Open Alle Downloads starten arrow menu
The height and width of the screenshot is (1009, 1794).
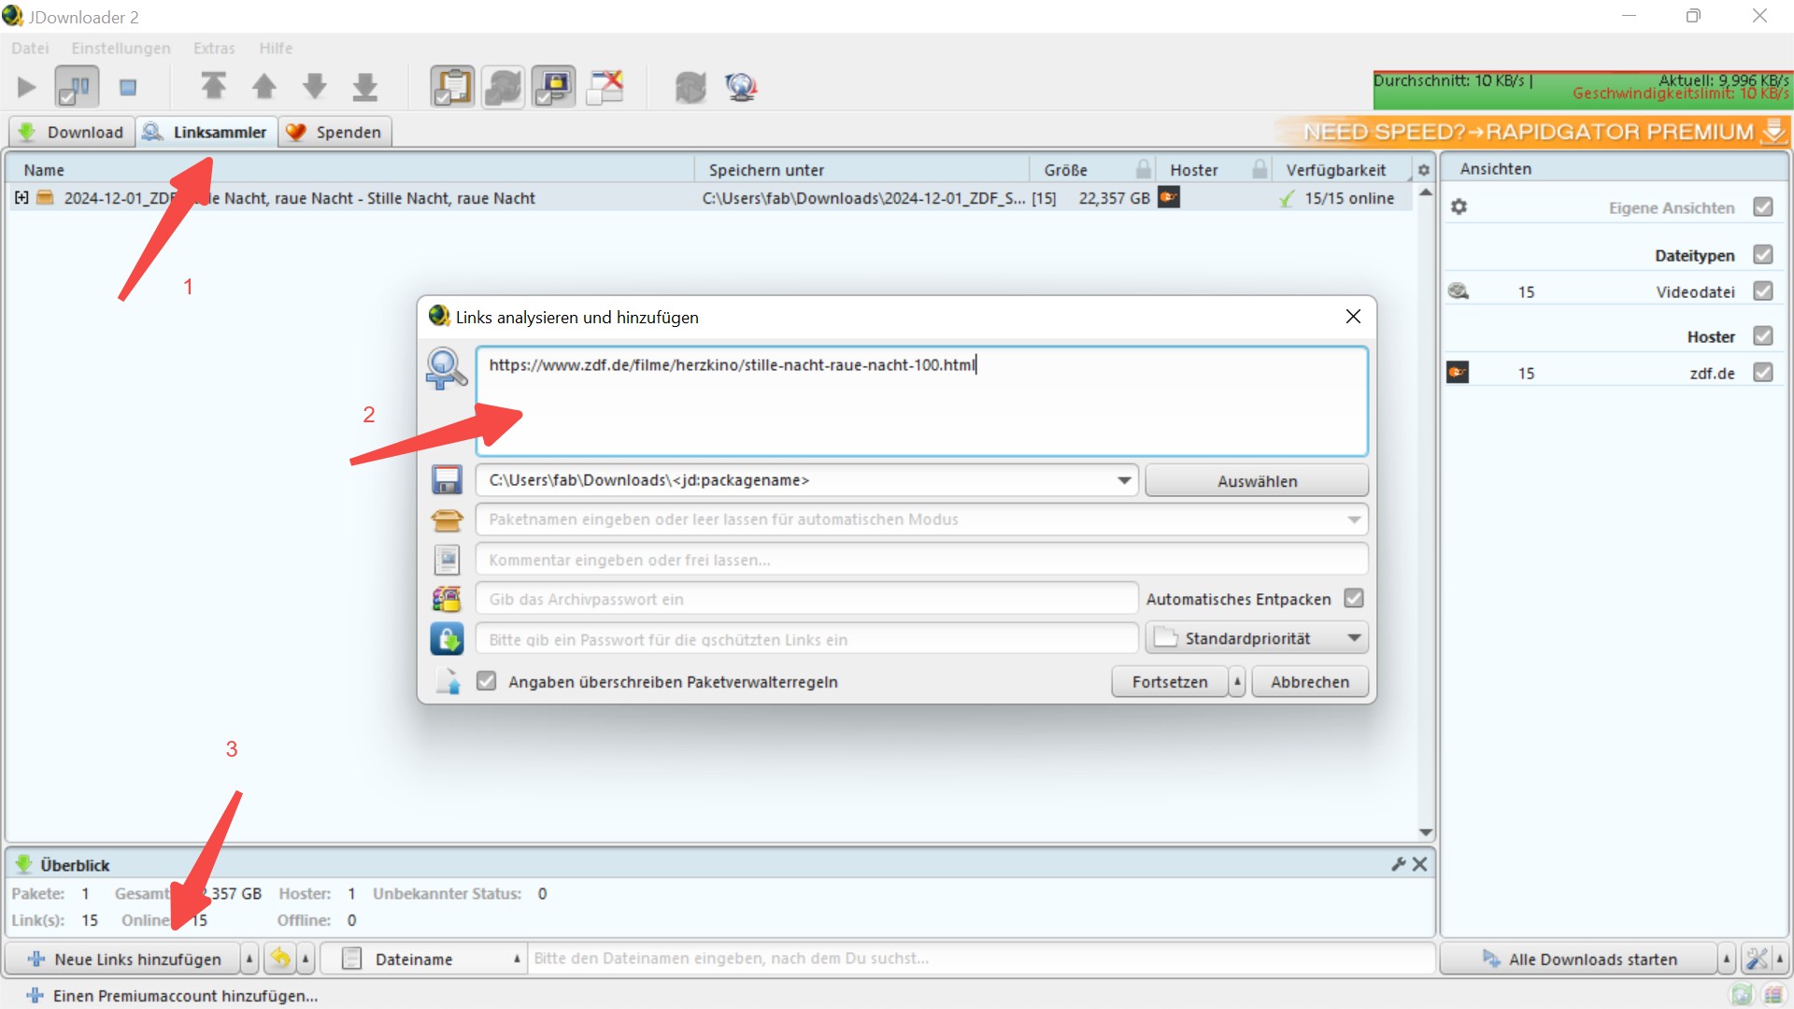tap(1726, 959)
